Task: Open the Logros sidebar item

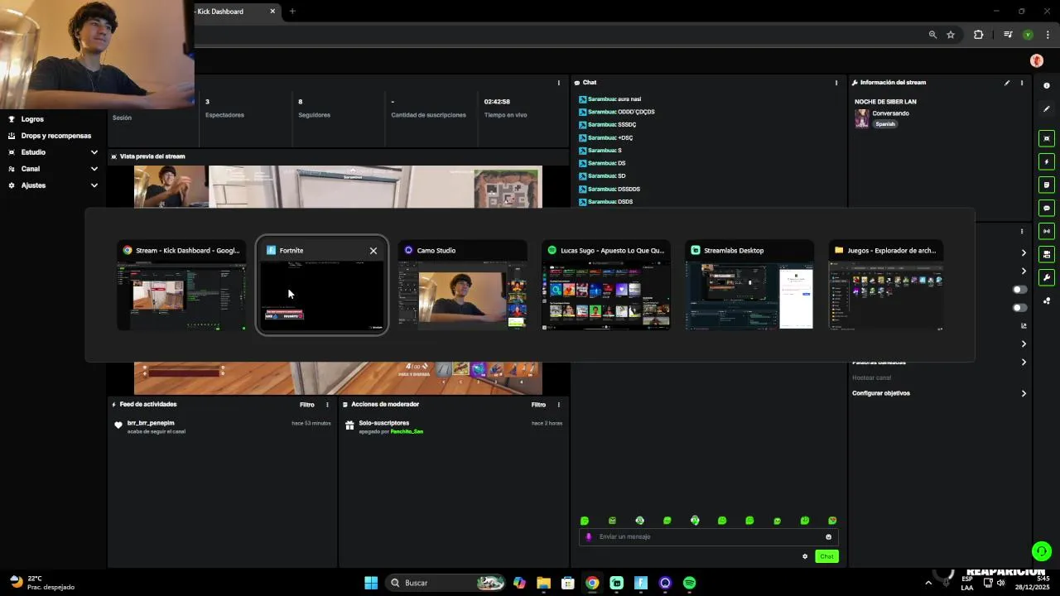Action: point(33,119)
